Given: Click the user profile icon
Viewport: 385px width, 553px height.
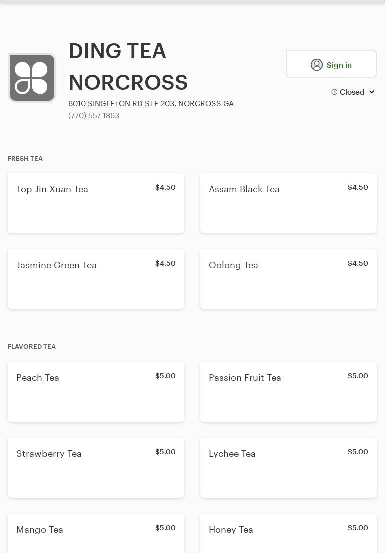Looking at the screenshot, I should [317, 65].
